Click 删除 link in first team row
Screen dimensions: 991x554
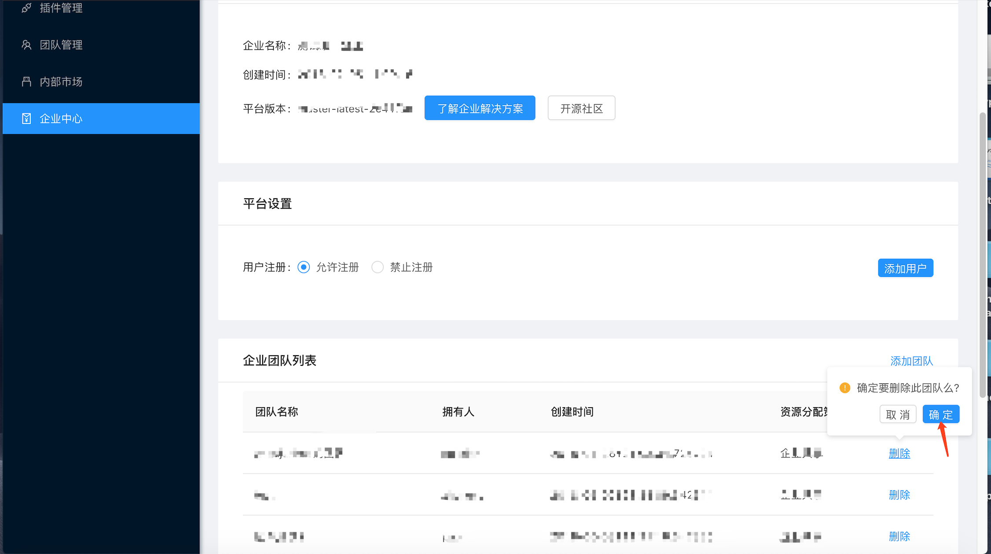[x=899, y=453]
